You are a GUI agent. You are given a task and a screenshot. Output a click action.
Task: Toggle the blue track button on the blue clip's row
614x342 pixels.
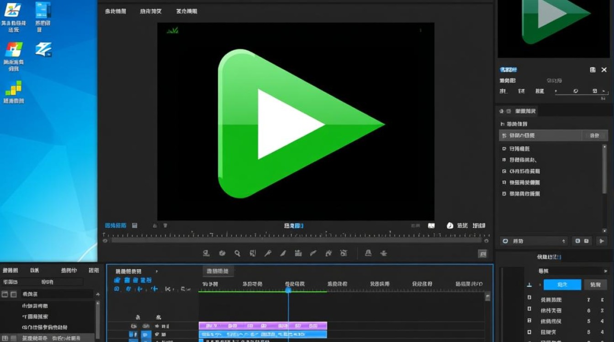point(146,335)
